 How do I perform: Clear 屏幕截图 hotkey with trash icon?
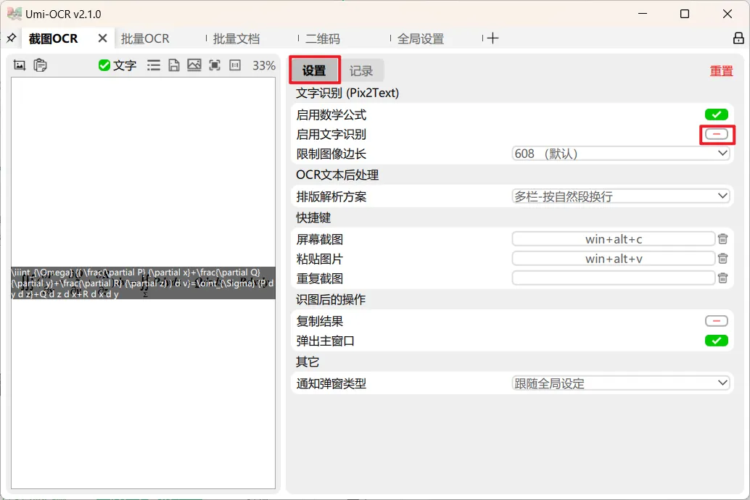pos(722,239)
